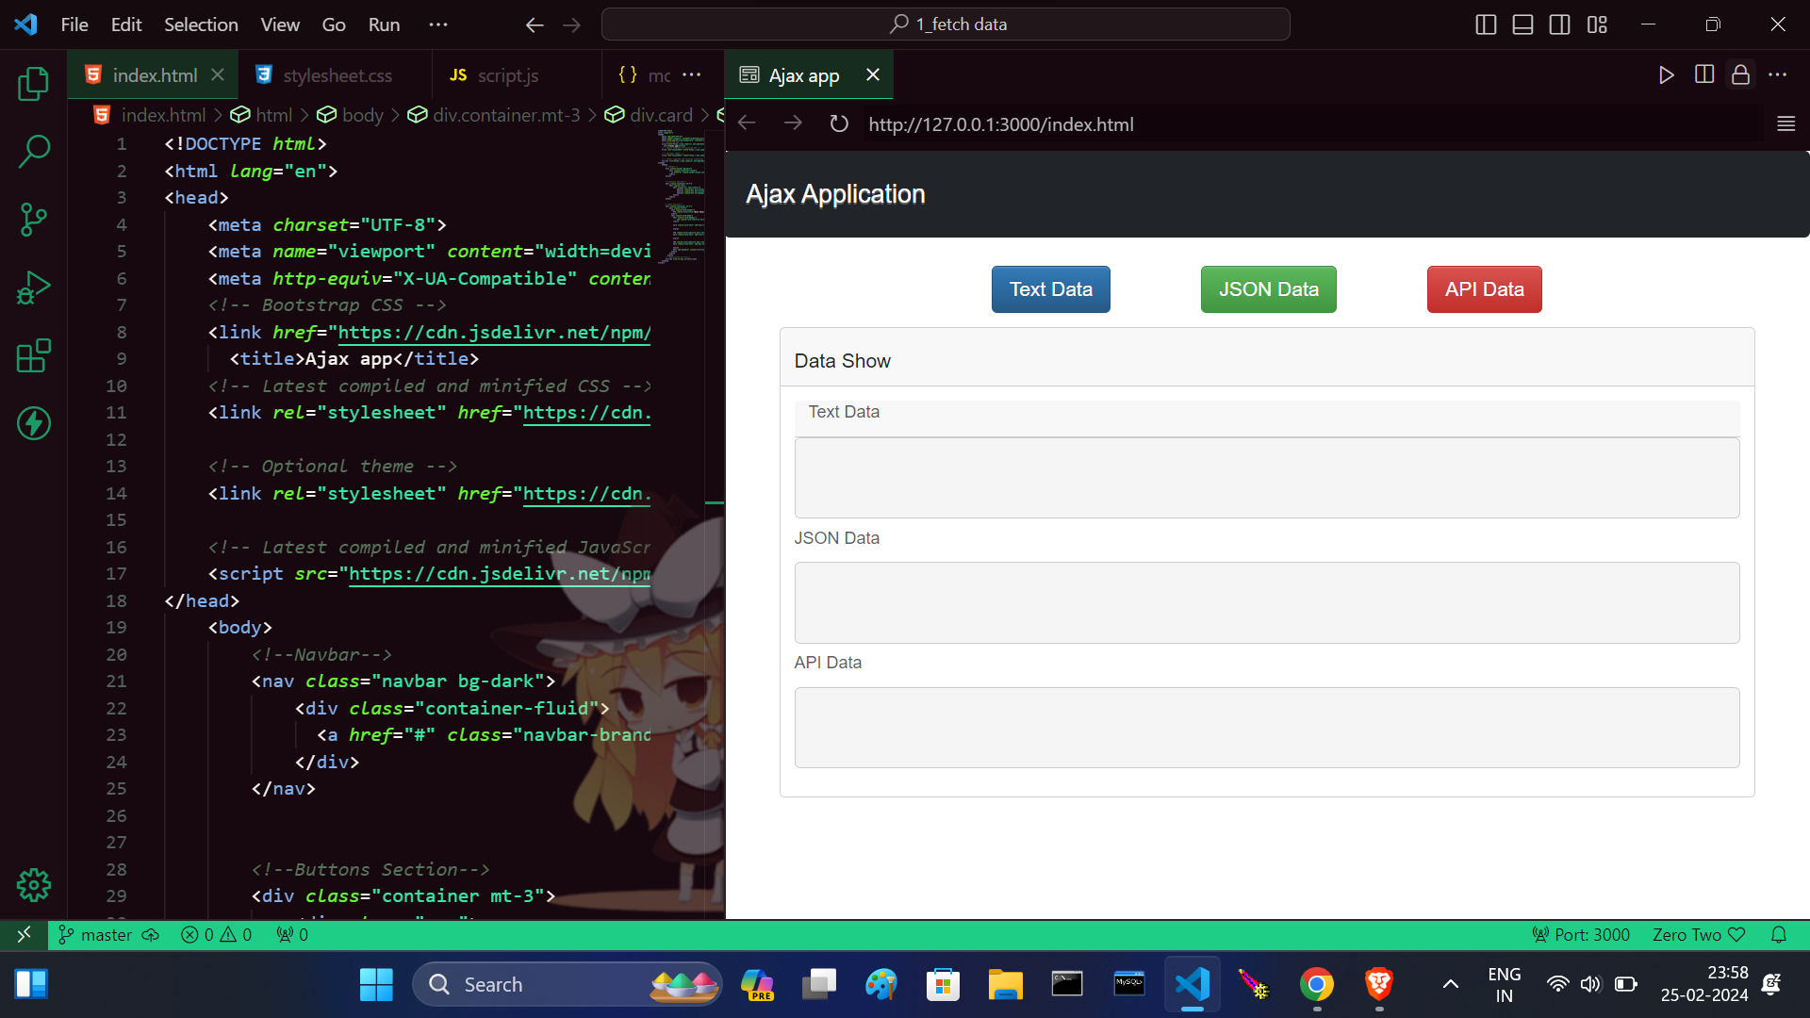Screen dimensions: 1810x1018
Task: Toggle the primary side bar layout
Action: pyautogui.click(x=1486, y=25)
